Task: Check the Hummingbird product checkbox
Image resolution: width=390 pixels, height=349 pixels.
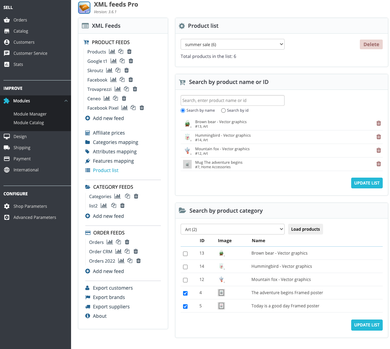Action: (x=185, y=267)
